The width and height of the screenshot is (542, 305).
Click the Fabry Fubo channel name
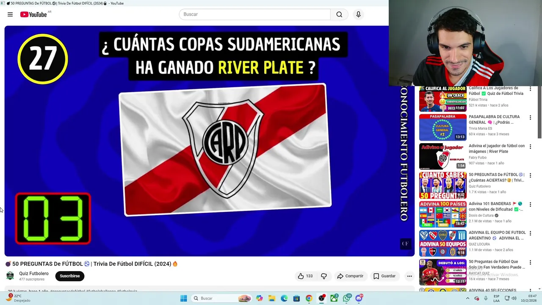[x=478, y=158]
